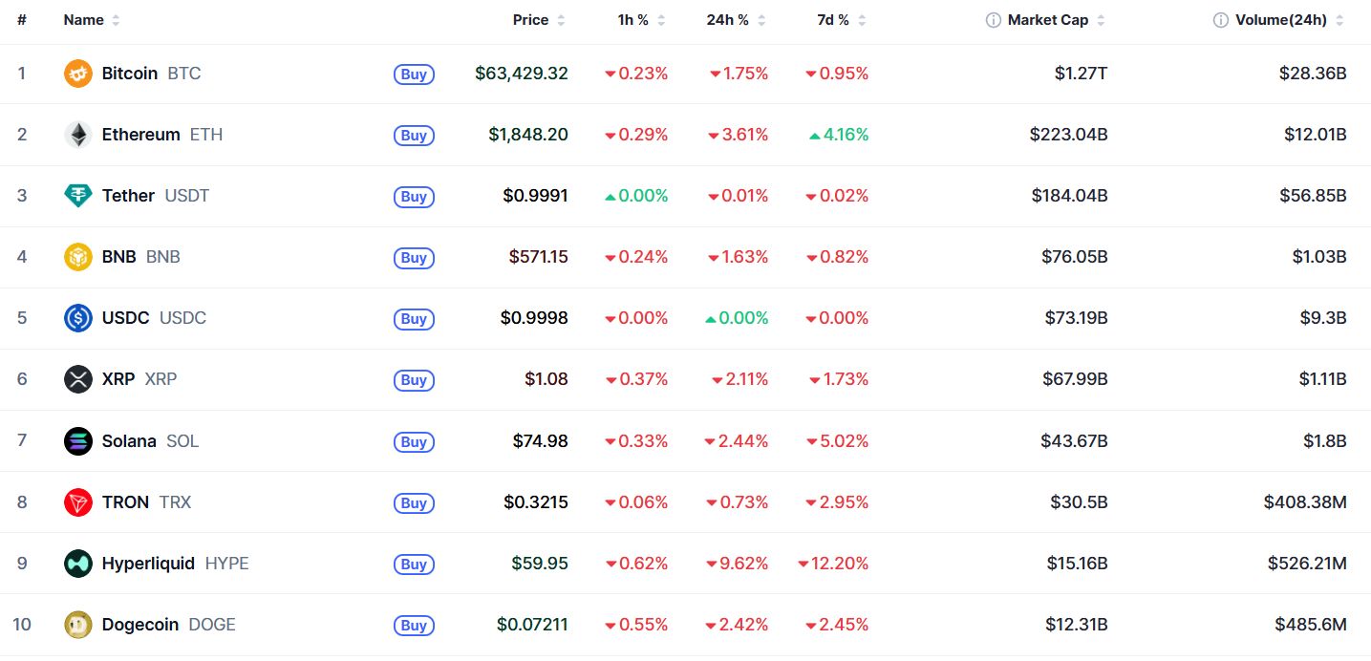This screenshot has height=661, width=1371.
Task: Click the TRON red logo icon
Action: (x=78, y=502)
